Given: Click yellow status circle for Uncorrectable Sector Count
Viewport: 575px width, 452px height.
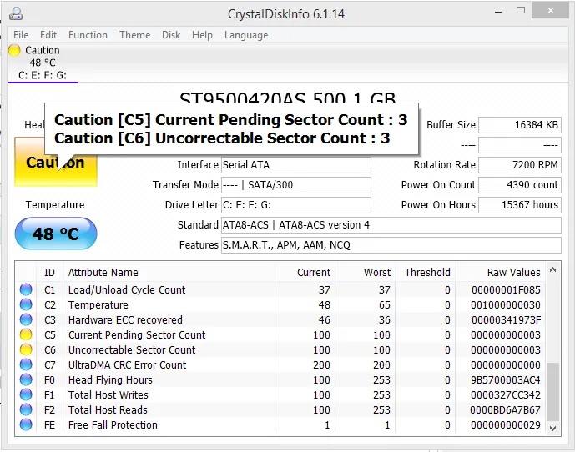Looking at the screenshot, I should coord(26,349).
